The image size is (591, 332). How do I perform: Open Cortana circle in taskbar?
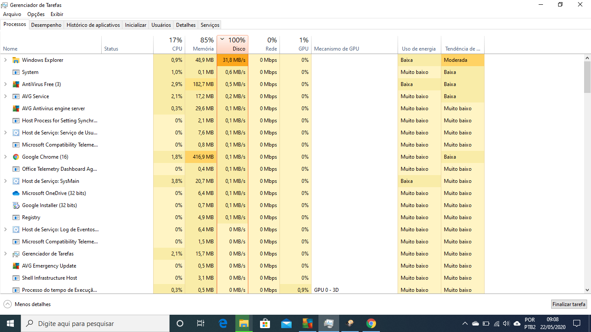pyautogui.click(x=180, y=323)
